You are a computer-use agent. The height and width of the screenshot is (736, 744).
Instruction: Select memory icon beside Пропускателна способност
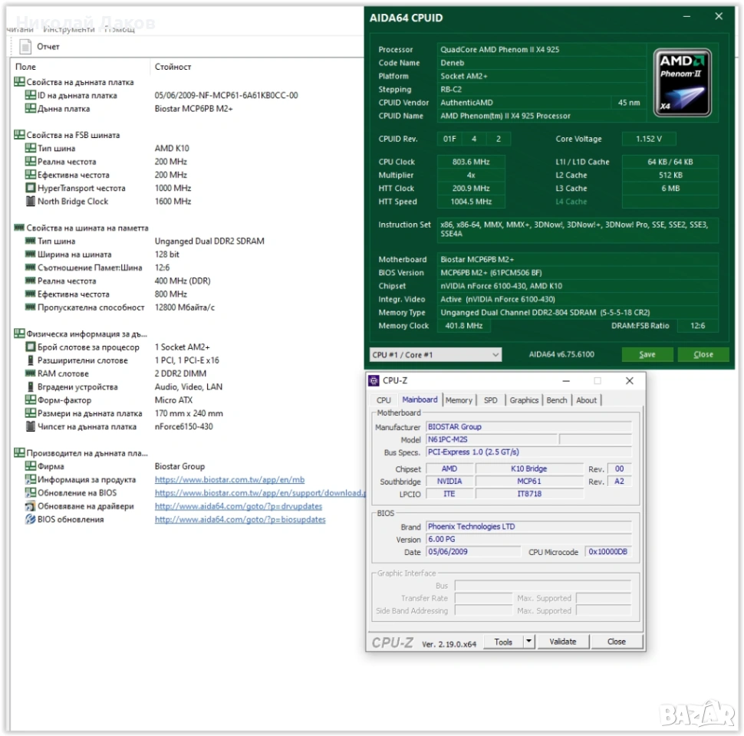pos(31,307)
